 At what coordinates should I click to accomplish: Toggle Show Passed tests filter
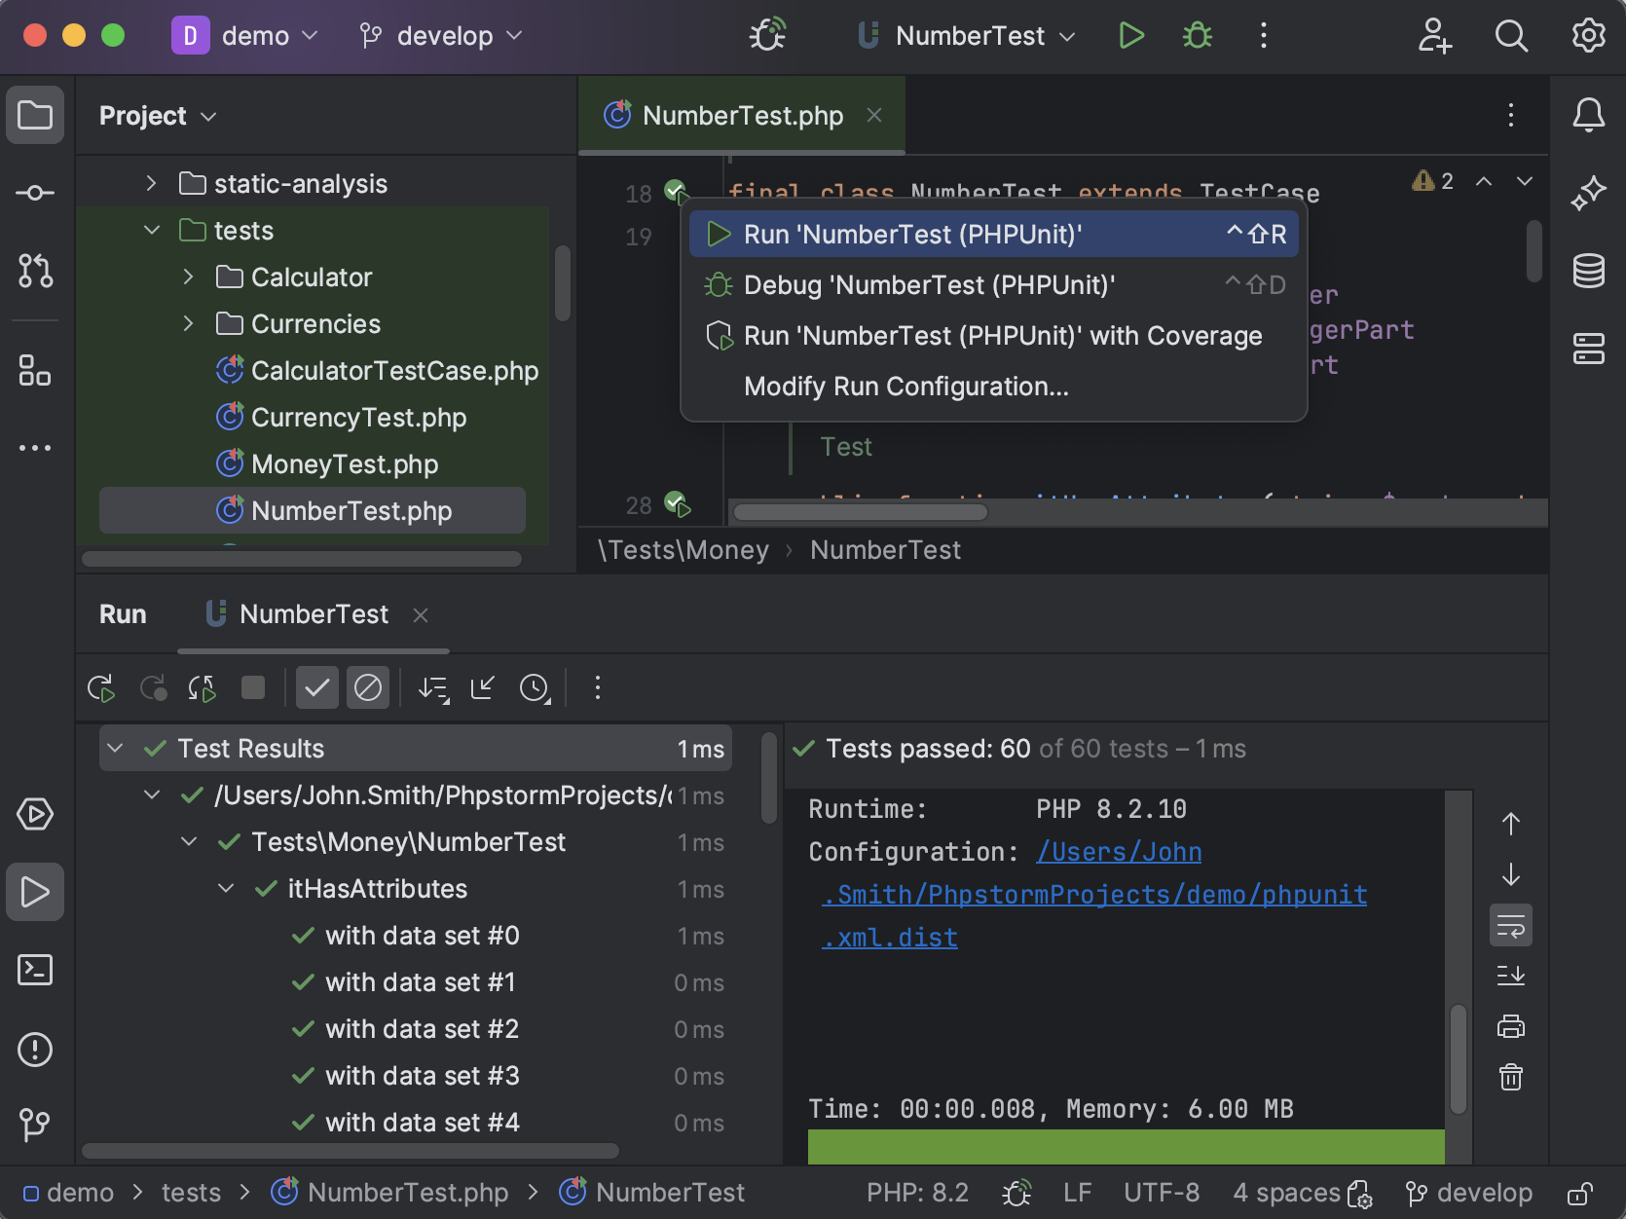tap(316, 687)
